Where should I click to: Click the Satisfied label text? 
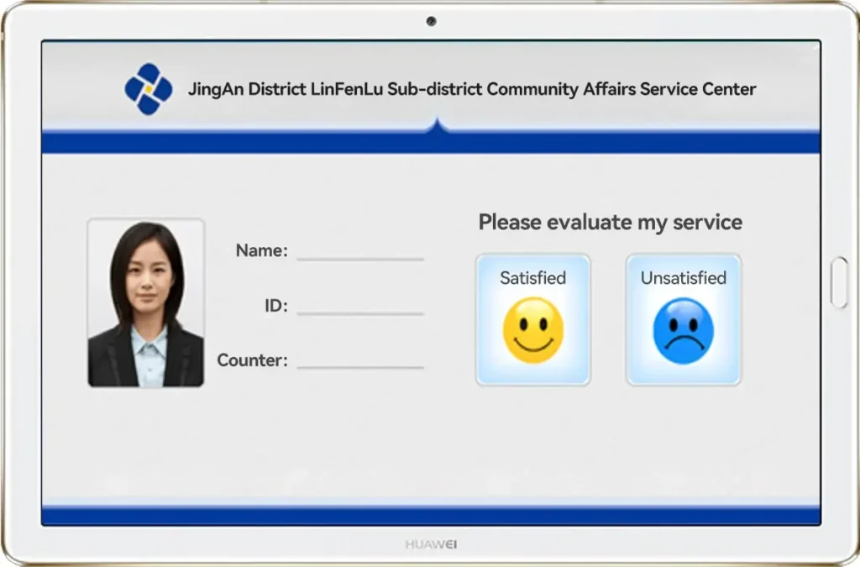pyautogui.click(x=532, y=278)
